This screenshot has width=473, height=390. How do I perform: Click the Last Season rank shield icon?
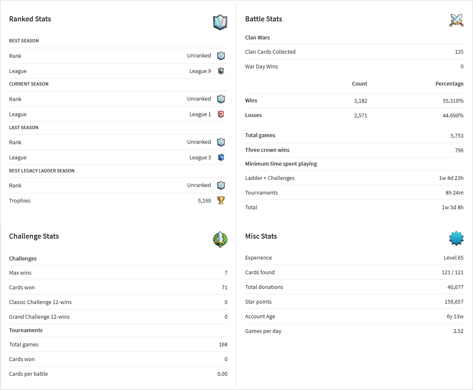coord(221,142)
